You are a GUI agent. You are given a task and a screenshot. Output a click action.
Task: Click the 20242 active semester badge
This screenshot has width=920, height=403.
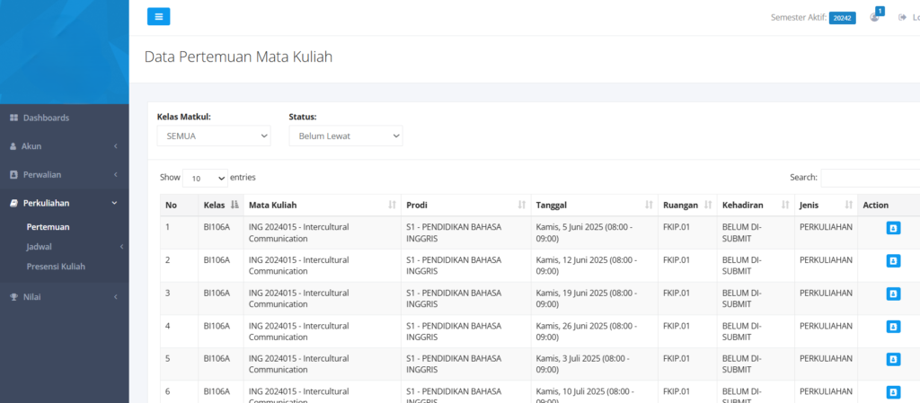(x=842, y=18)
